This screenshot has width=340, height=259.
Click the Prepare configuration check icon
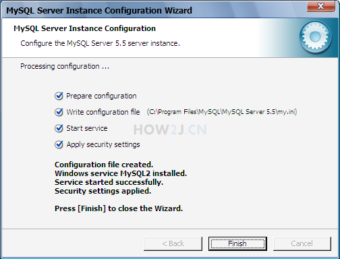coord(59,96)
